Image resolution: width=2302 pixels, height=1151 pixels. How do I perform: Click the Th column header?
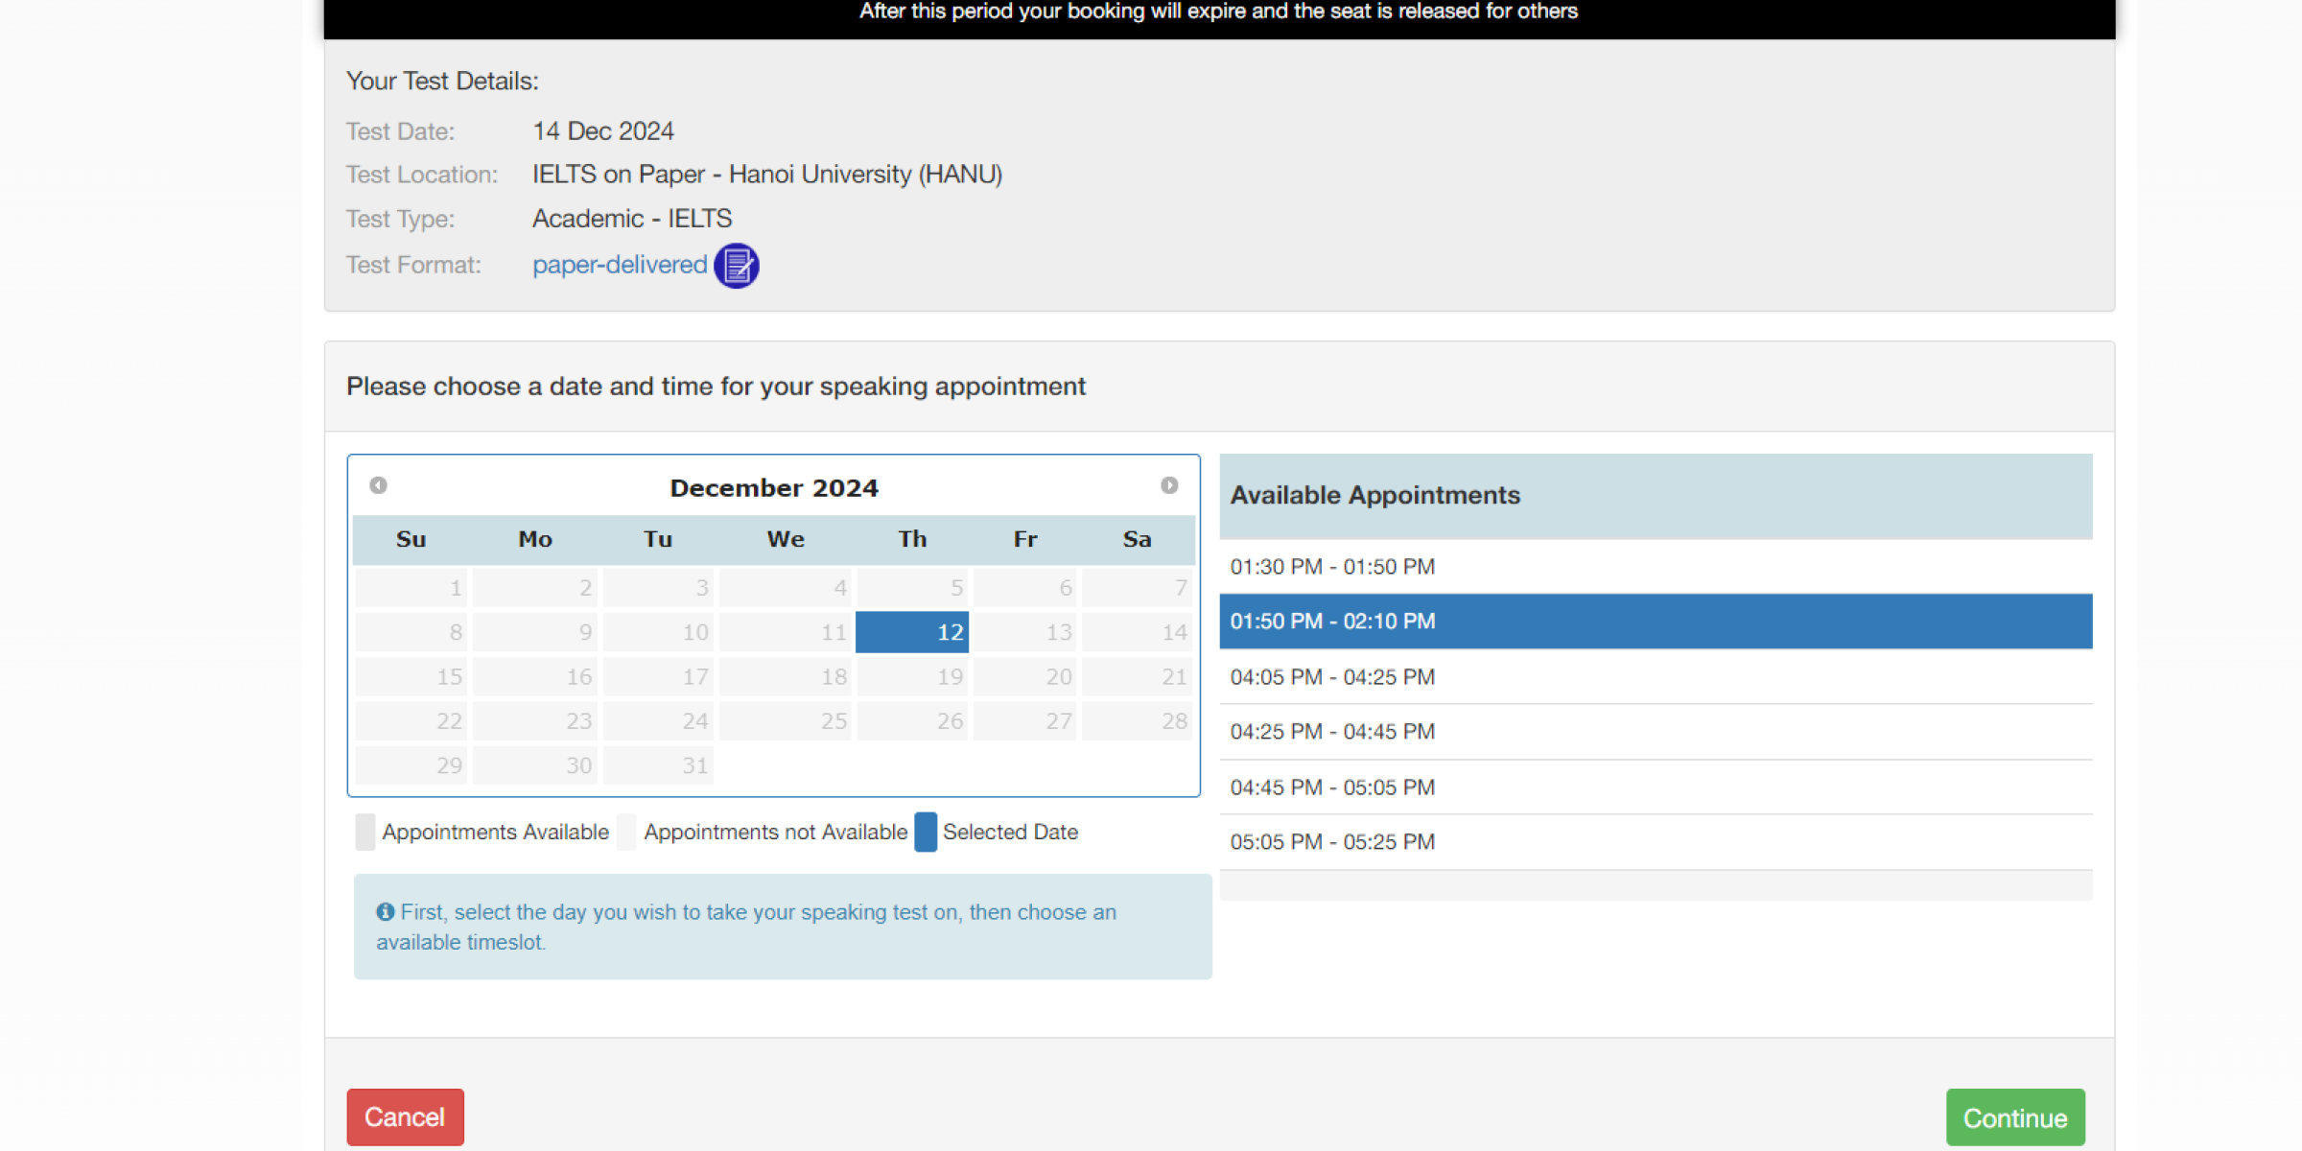(912, 539)
